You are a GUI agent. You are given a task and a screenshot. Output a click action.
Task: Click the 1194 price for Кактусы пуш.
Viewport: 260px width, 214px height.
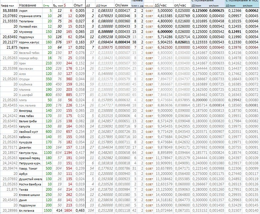pyautogui.click(x=68, y=153)
